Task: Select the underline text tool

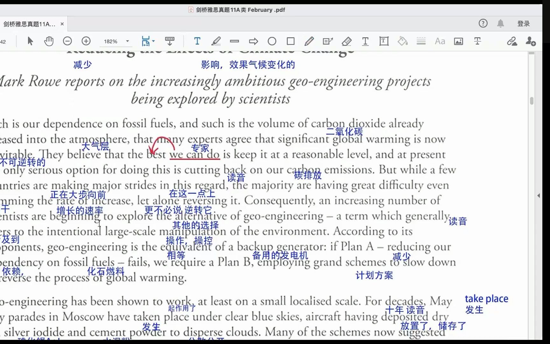Action: click(365, 41)
